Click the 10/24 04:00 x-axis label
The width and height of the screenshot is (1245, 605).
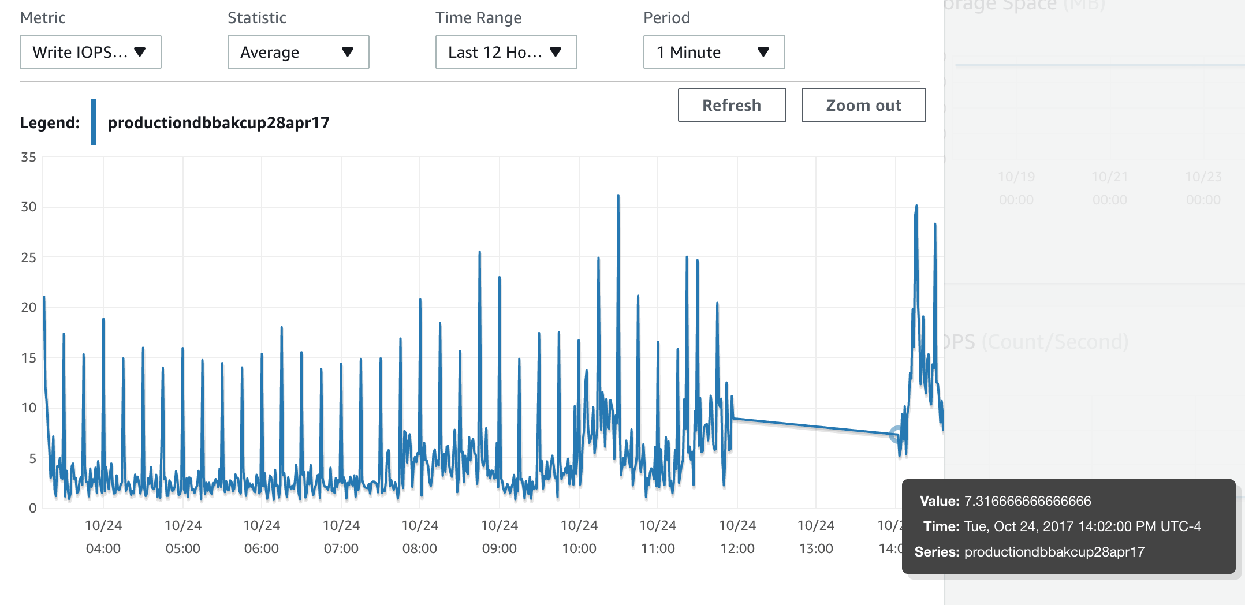(x=103, y=536)
